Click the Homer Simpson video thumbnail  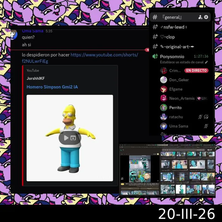point(70,138)
